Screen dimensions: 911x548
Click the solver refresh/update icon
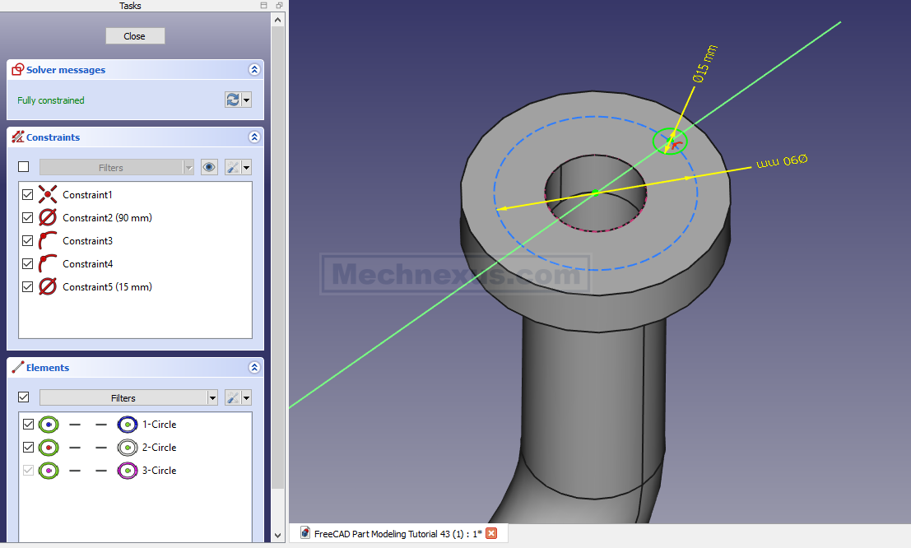click(233, 100)
